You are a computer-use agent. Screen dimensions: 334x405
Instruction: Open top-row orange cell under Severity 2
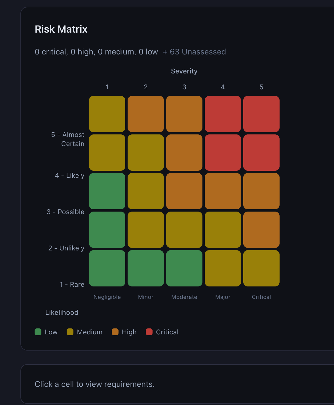146,114
